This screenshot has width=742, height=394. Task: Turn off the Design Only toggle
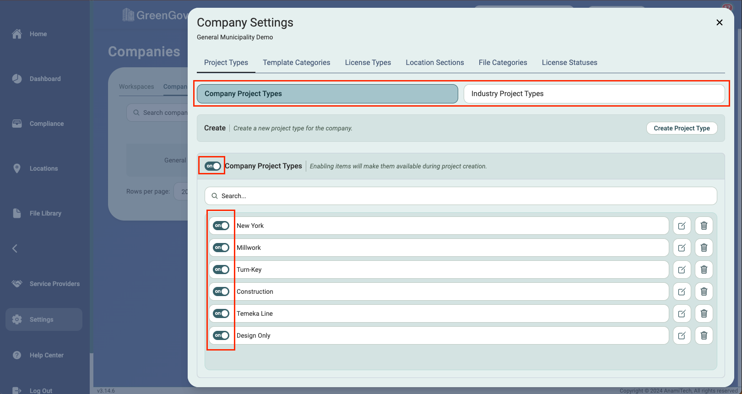[x=221, y=335]
